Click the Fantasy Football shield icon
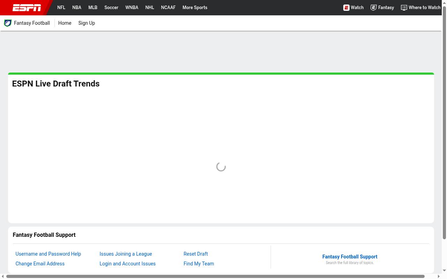This screenshot has height=279, width=447. tap(8, 23)
